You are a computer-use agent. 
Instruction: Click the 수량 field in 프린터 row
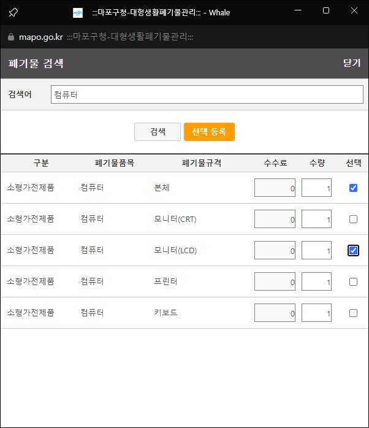(x=316, y=281)
